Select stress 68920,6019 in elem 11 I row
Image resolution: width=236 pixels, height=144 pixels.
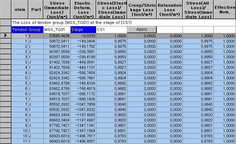tap(57, 141)
